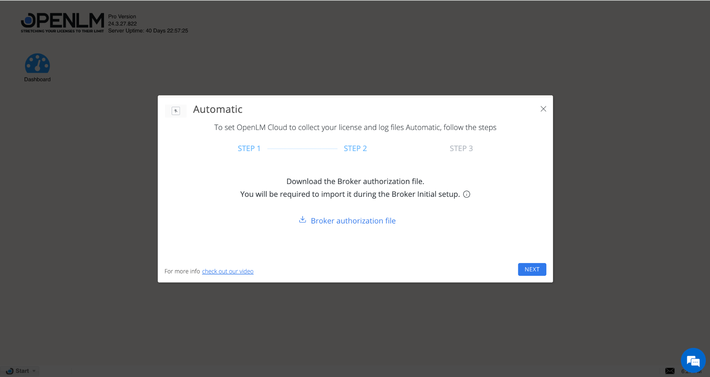Open the info tooltip about Broker Initial setup
Viewport: 710px width, 377px height.
(x=467, y=194)
